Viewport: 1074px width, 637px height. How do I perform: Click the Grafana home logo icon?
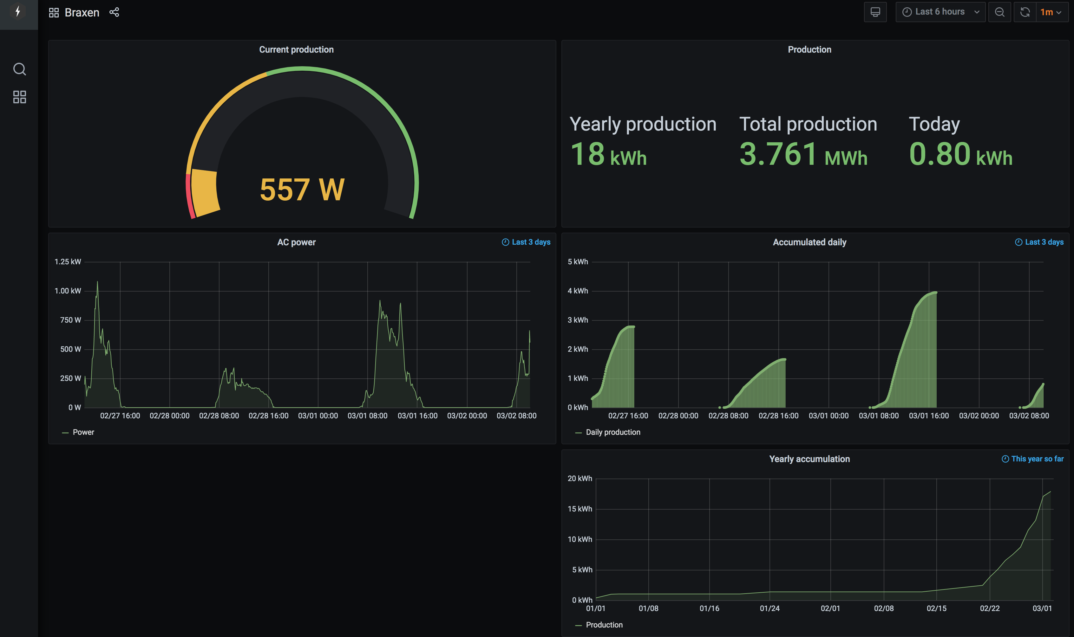point(18,12)
